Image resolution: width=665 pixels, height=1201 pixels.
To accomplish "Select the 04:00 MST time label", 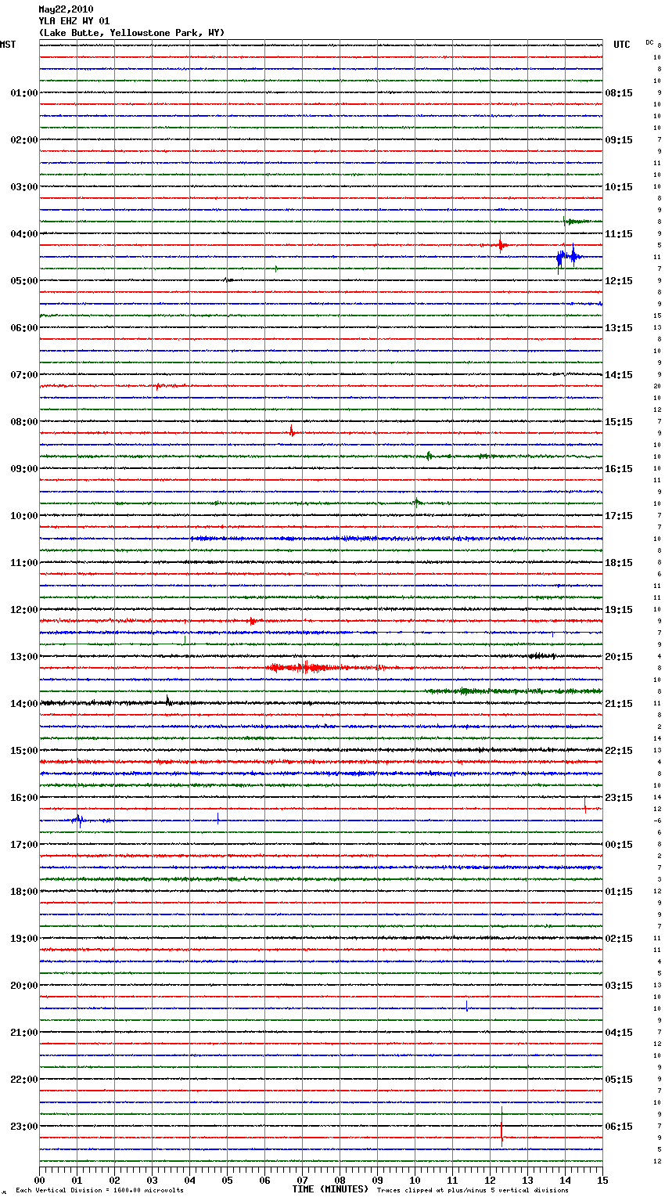I will [24, 234].
